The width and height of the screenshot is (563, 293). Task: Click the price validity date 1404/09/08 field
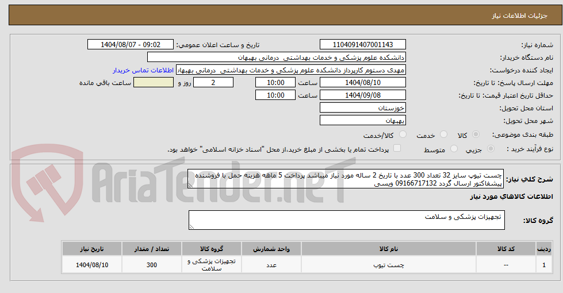click(x=363, y=95)
